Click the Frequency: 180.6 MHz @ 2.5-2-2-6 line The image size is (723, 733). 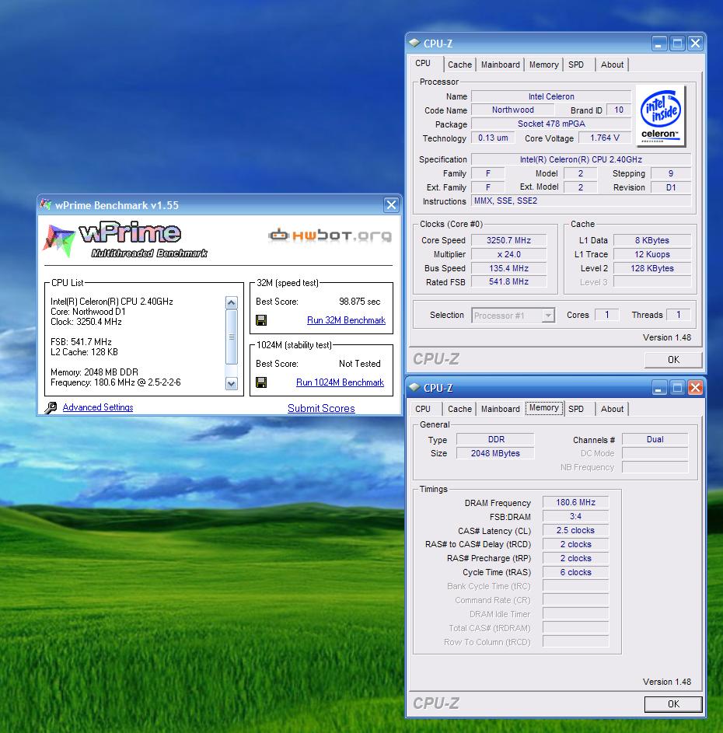(116, 382)
